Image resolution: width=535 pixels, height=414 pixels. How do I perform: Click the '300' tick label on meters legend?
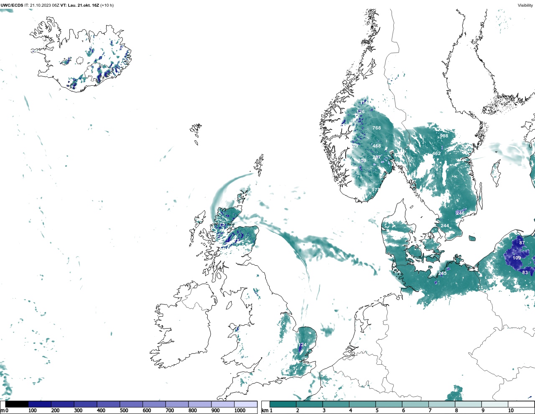point(78,411)
